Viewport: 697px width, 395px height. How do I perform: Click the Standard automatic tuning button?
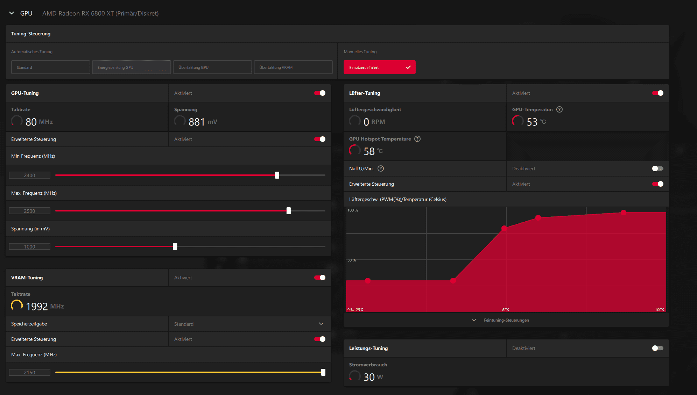[51, 67]
